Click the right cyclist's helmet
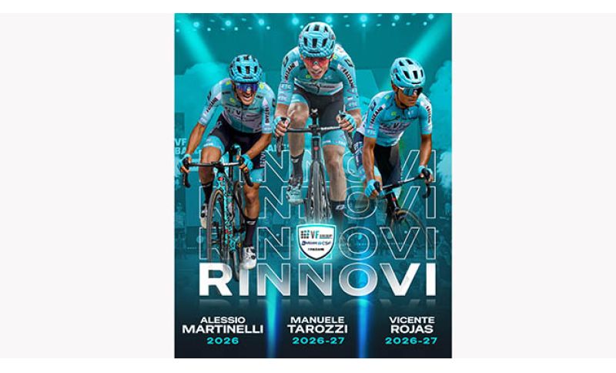Screen dimensions: 616x373 [408, 72]
